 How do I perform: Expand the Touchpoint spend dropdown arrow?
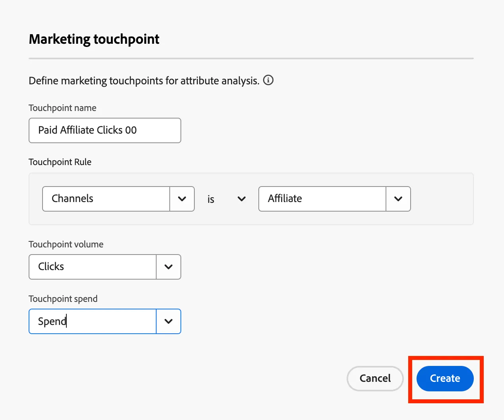[169, 321]
